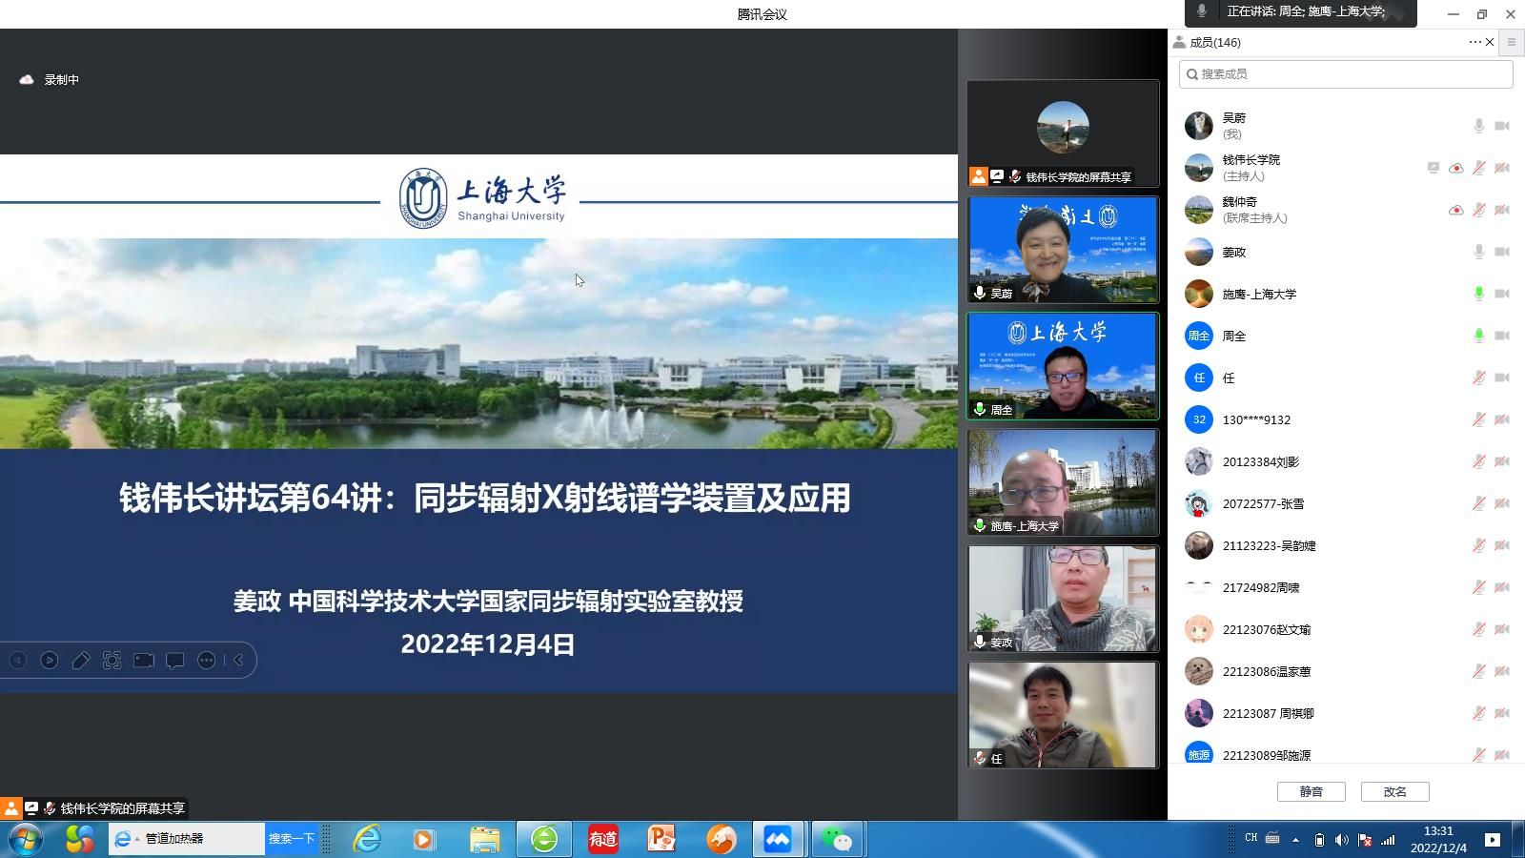Click the 静音 mute button
This screenshot has width=1525, height=858.
tap(1311, 791)
